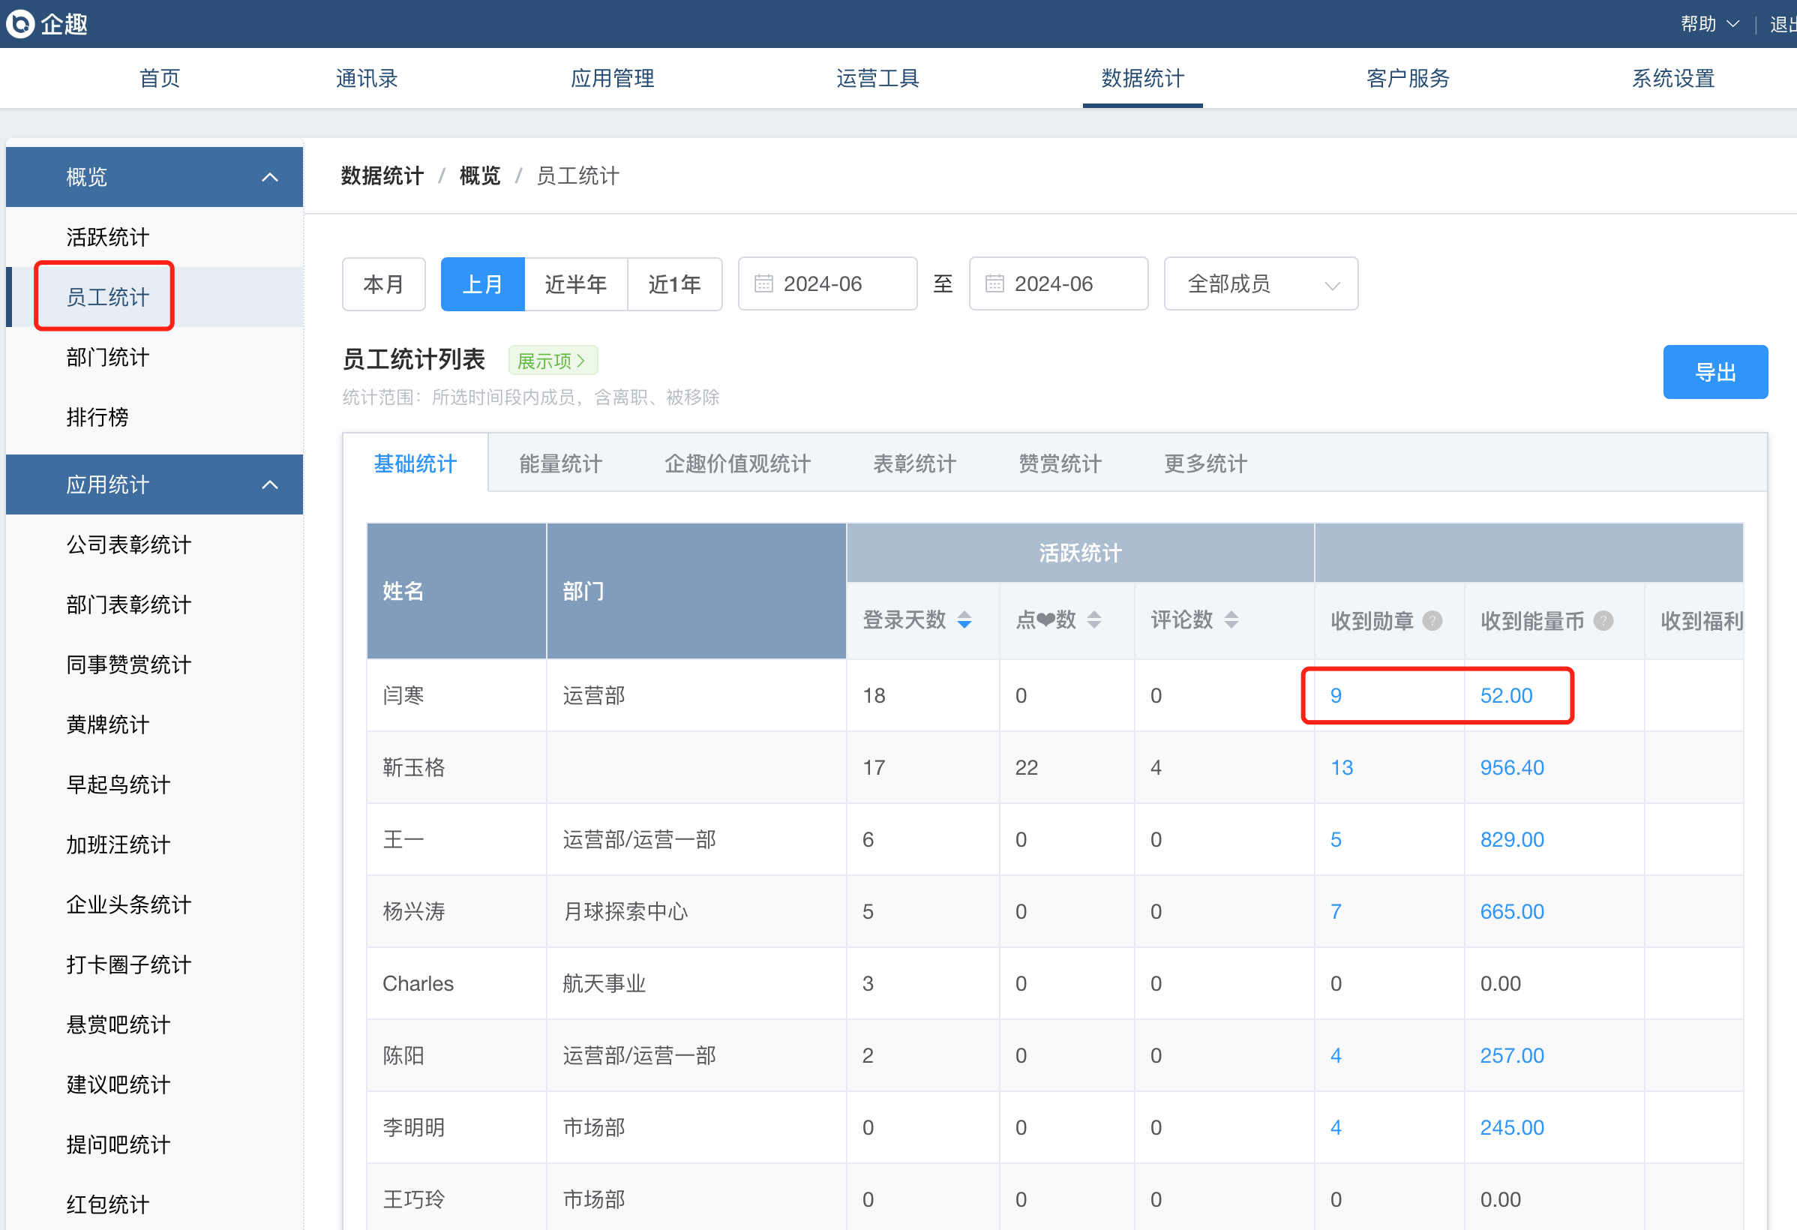This screenshot has height=1230, width=1797.
Task: Open the 全部成员 dropdown
Action: [1260, 283]
